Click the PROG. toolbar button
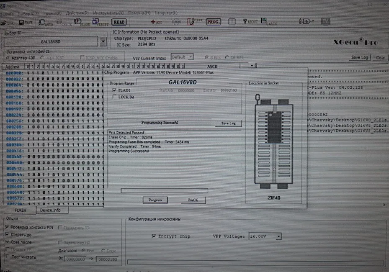This screenshot has width=389, height=272. (x=214, y=22)
